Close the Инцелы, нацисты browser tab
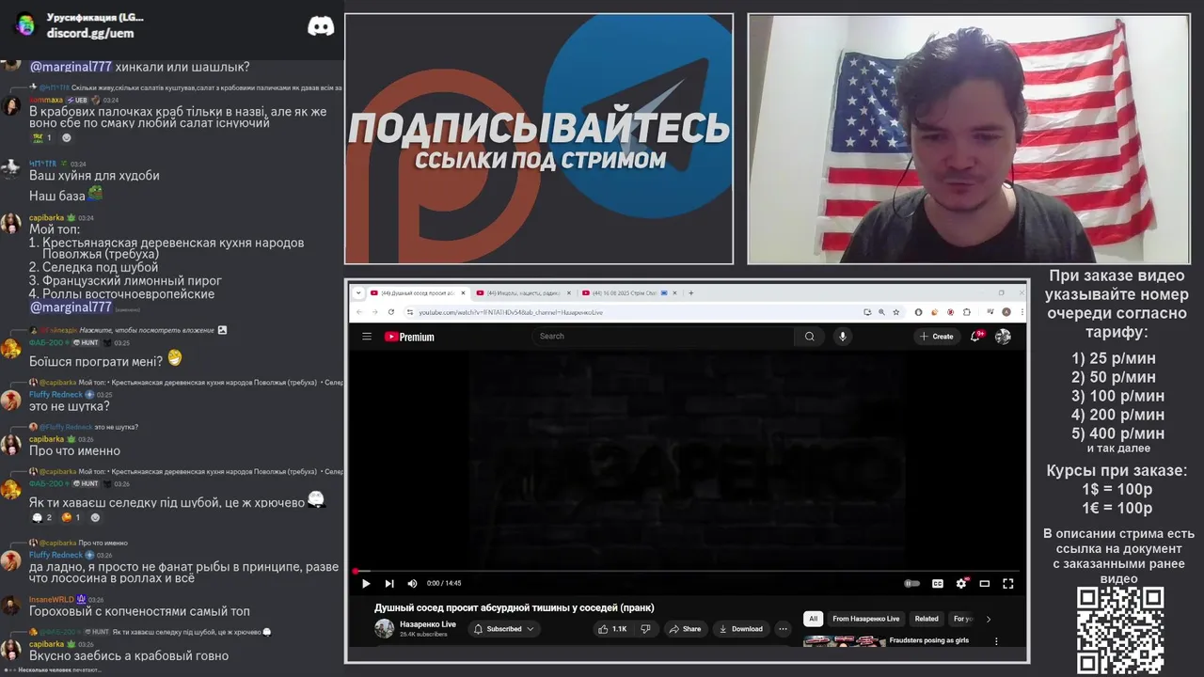Image resolution: width=1204 pixels, height=677 pixels. click(568, 292)
